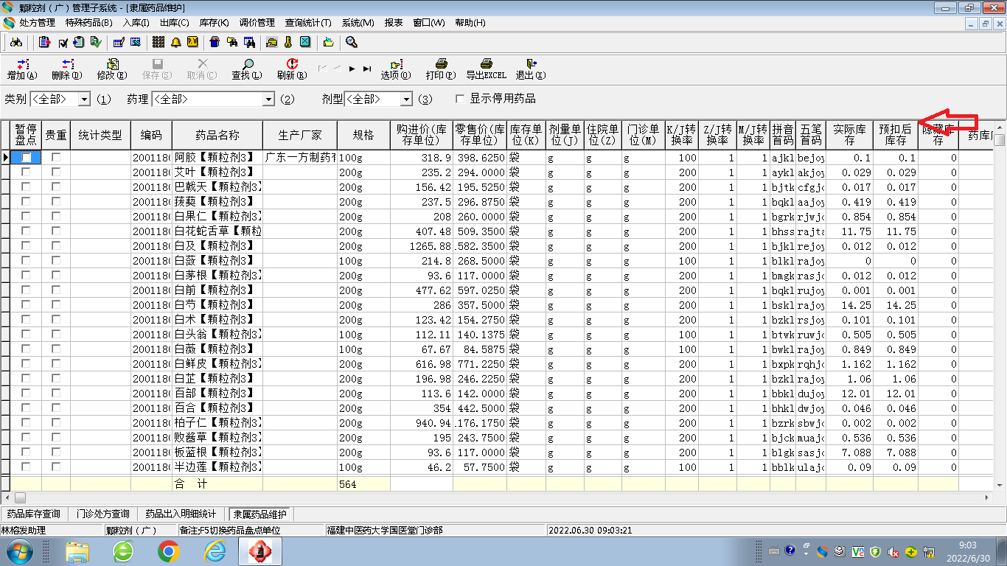Toggle 暂停盘点 checkbox for 阿胶 row

(x=27, y=158)
